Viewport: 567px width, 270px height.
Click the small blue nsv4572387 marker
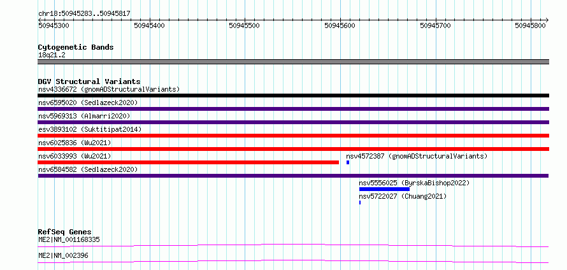tap(348, 162)
